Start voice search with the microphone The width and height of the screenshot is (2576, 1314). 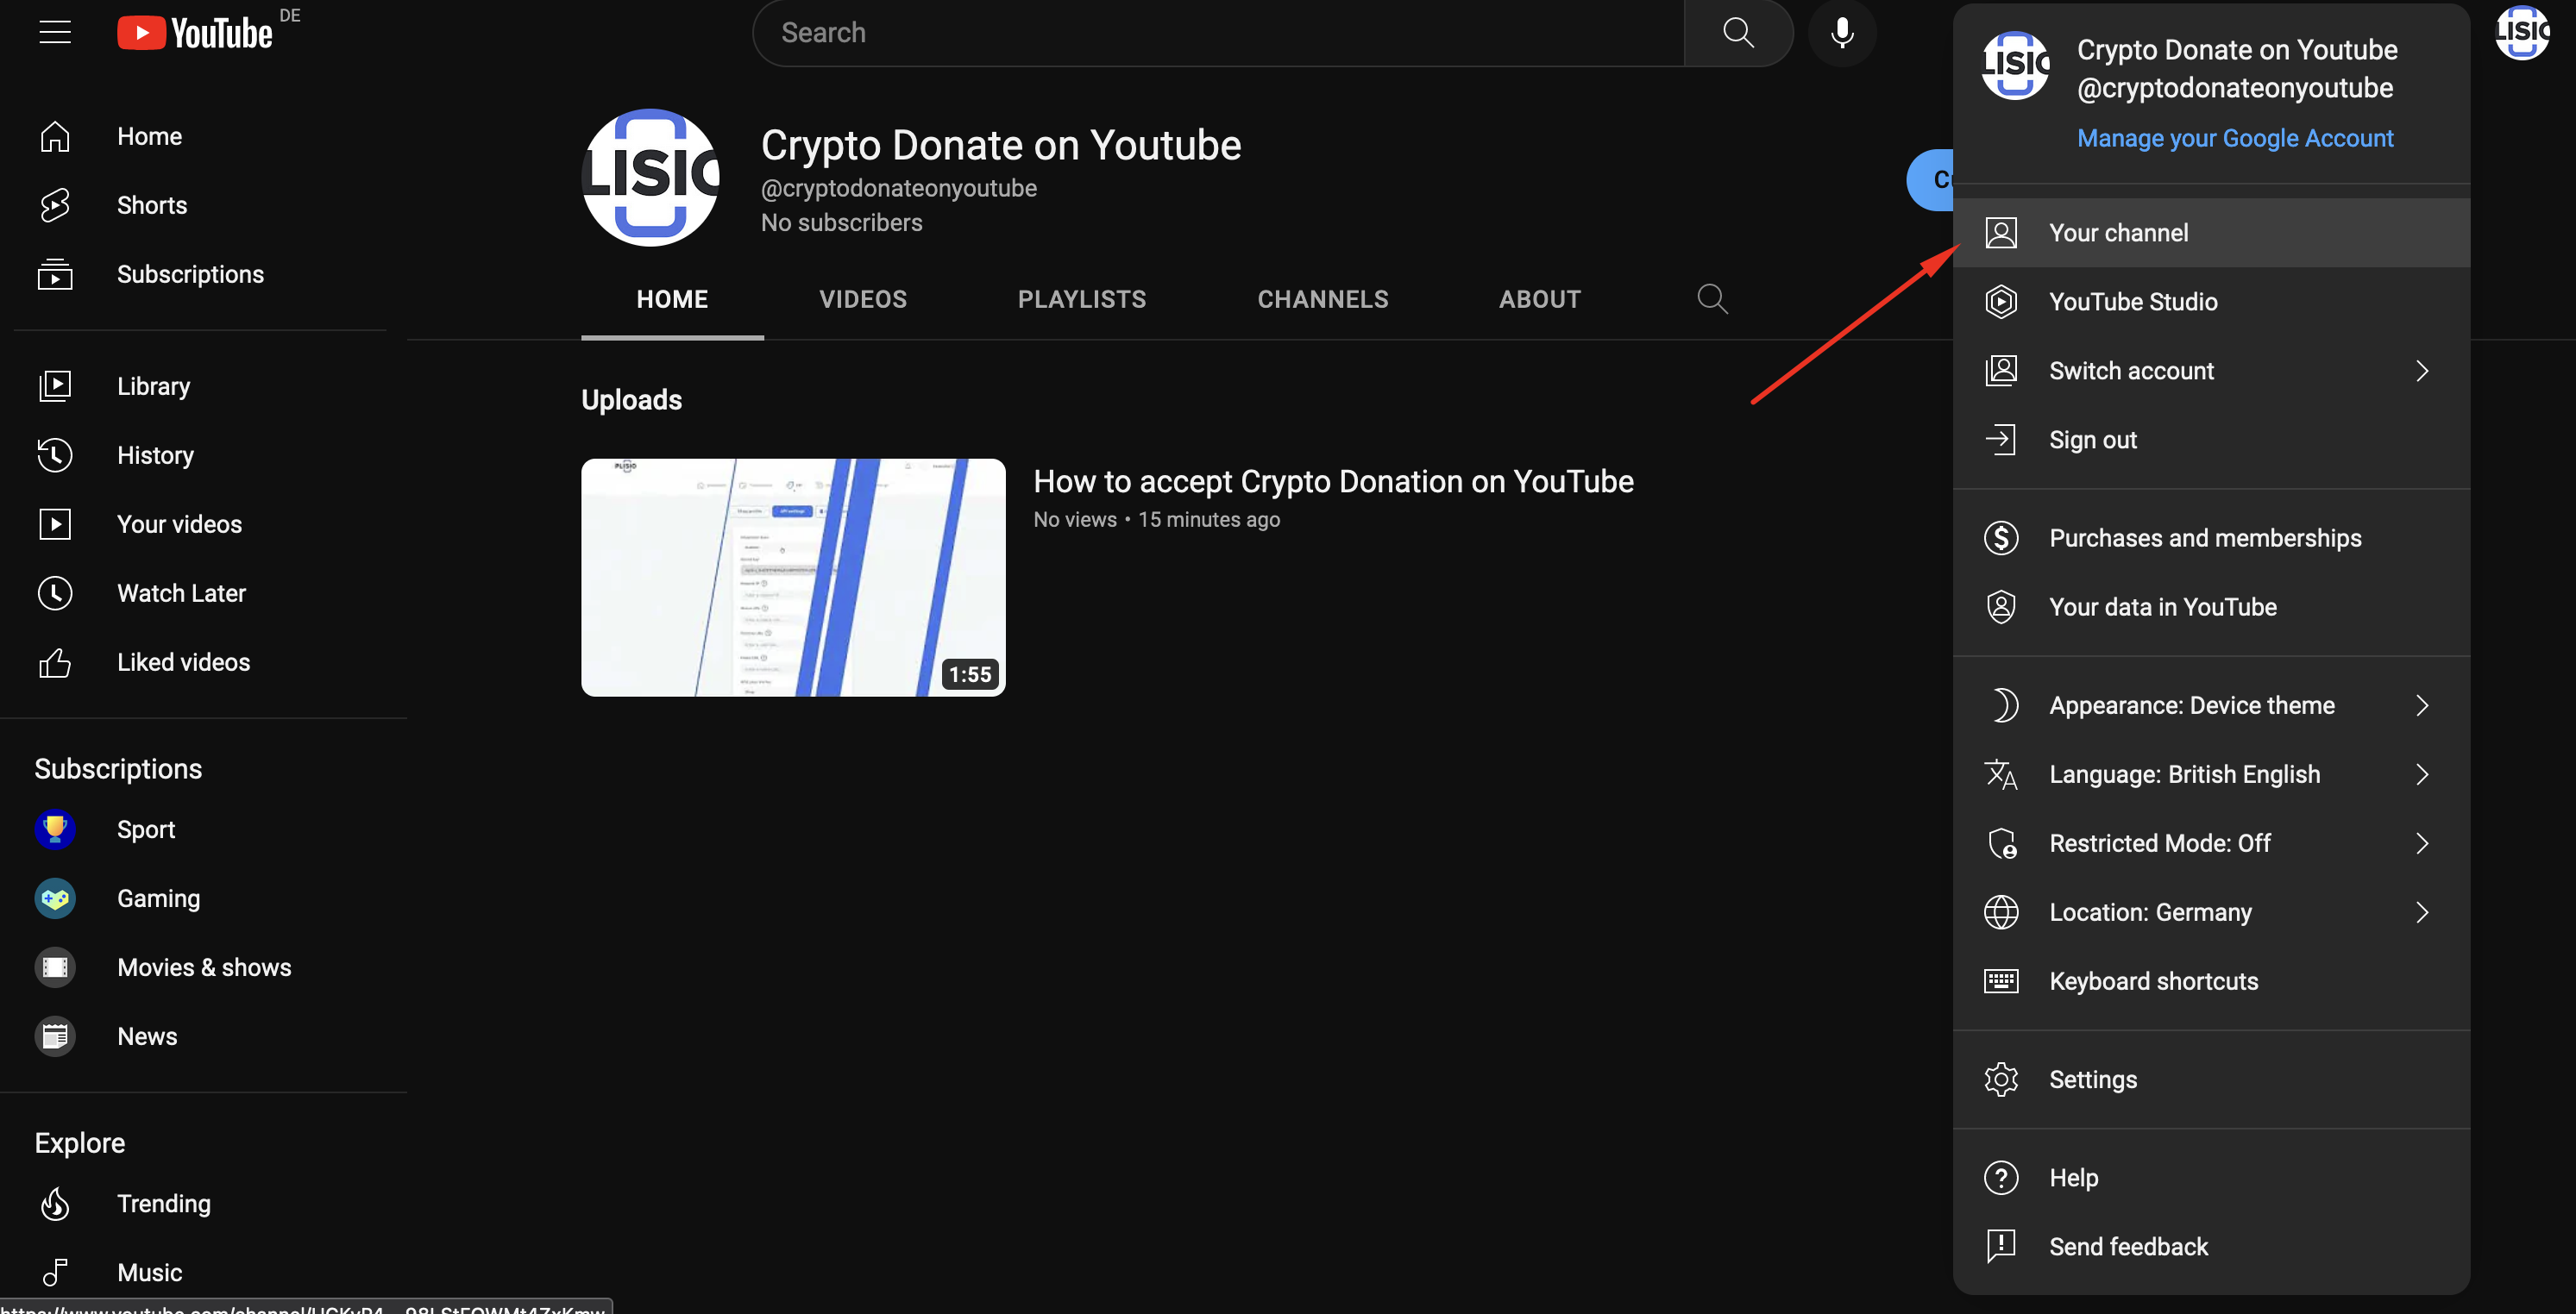point(1842,33)
